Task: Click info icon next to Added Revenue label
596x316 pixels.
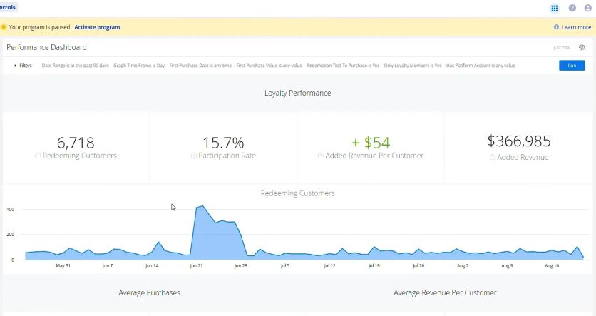Action: (492, 157)
